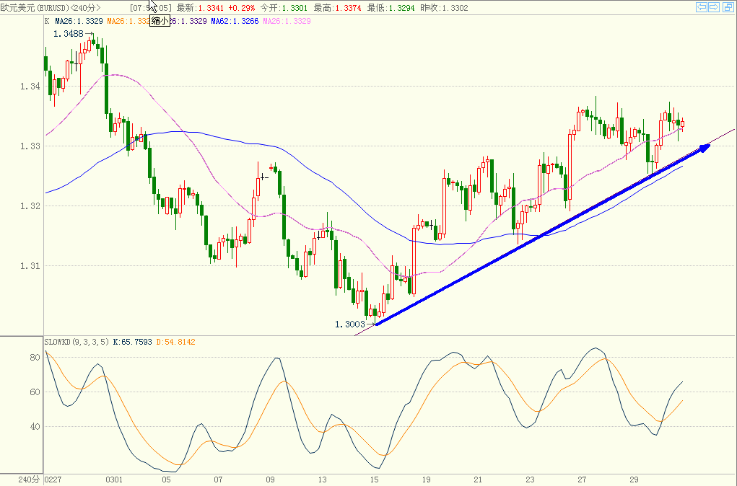Image resolution: width=737 pixels, height=486 pixels.
Task: Click the K:65.7593 value
Action: 133,342
